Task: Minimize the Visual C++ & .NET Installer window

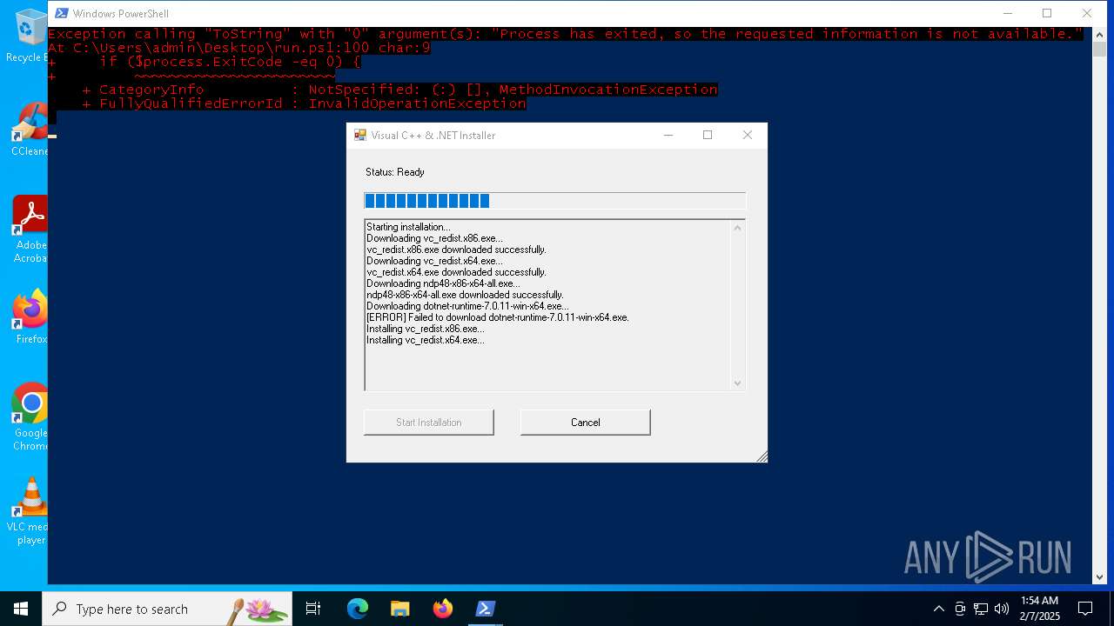Action: (668, 135)
